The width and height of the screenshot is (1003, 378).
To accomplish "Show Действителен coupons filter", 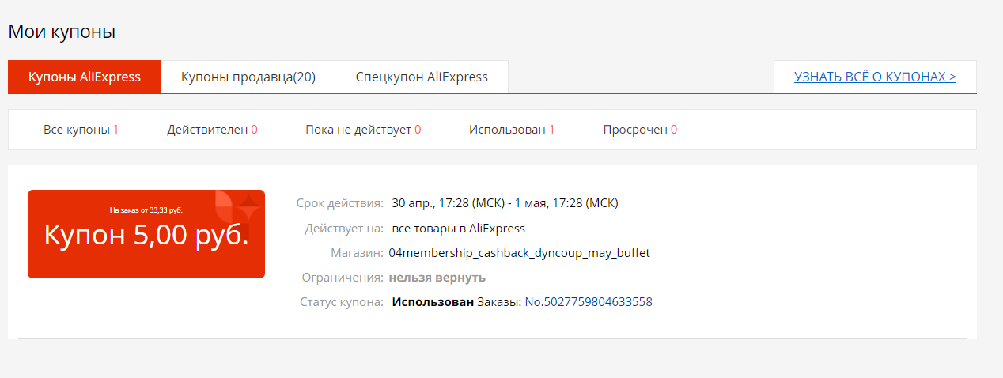I will coord(212,130).
